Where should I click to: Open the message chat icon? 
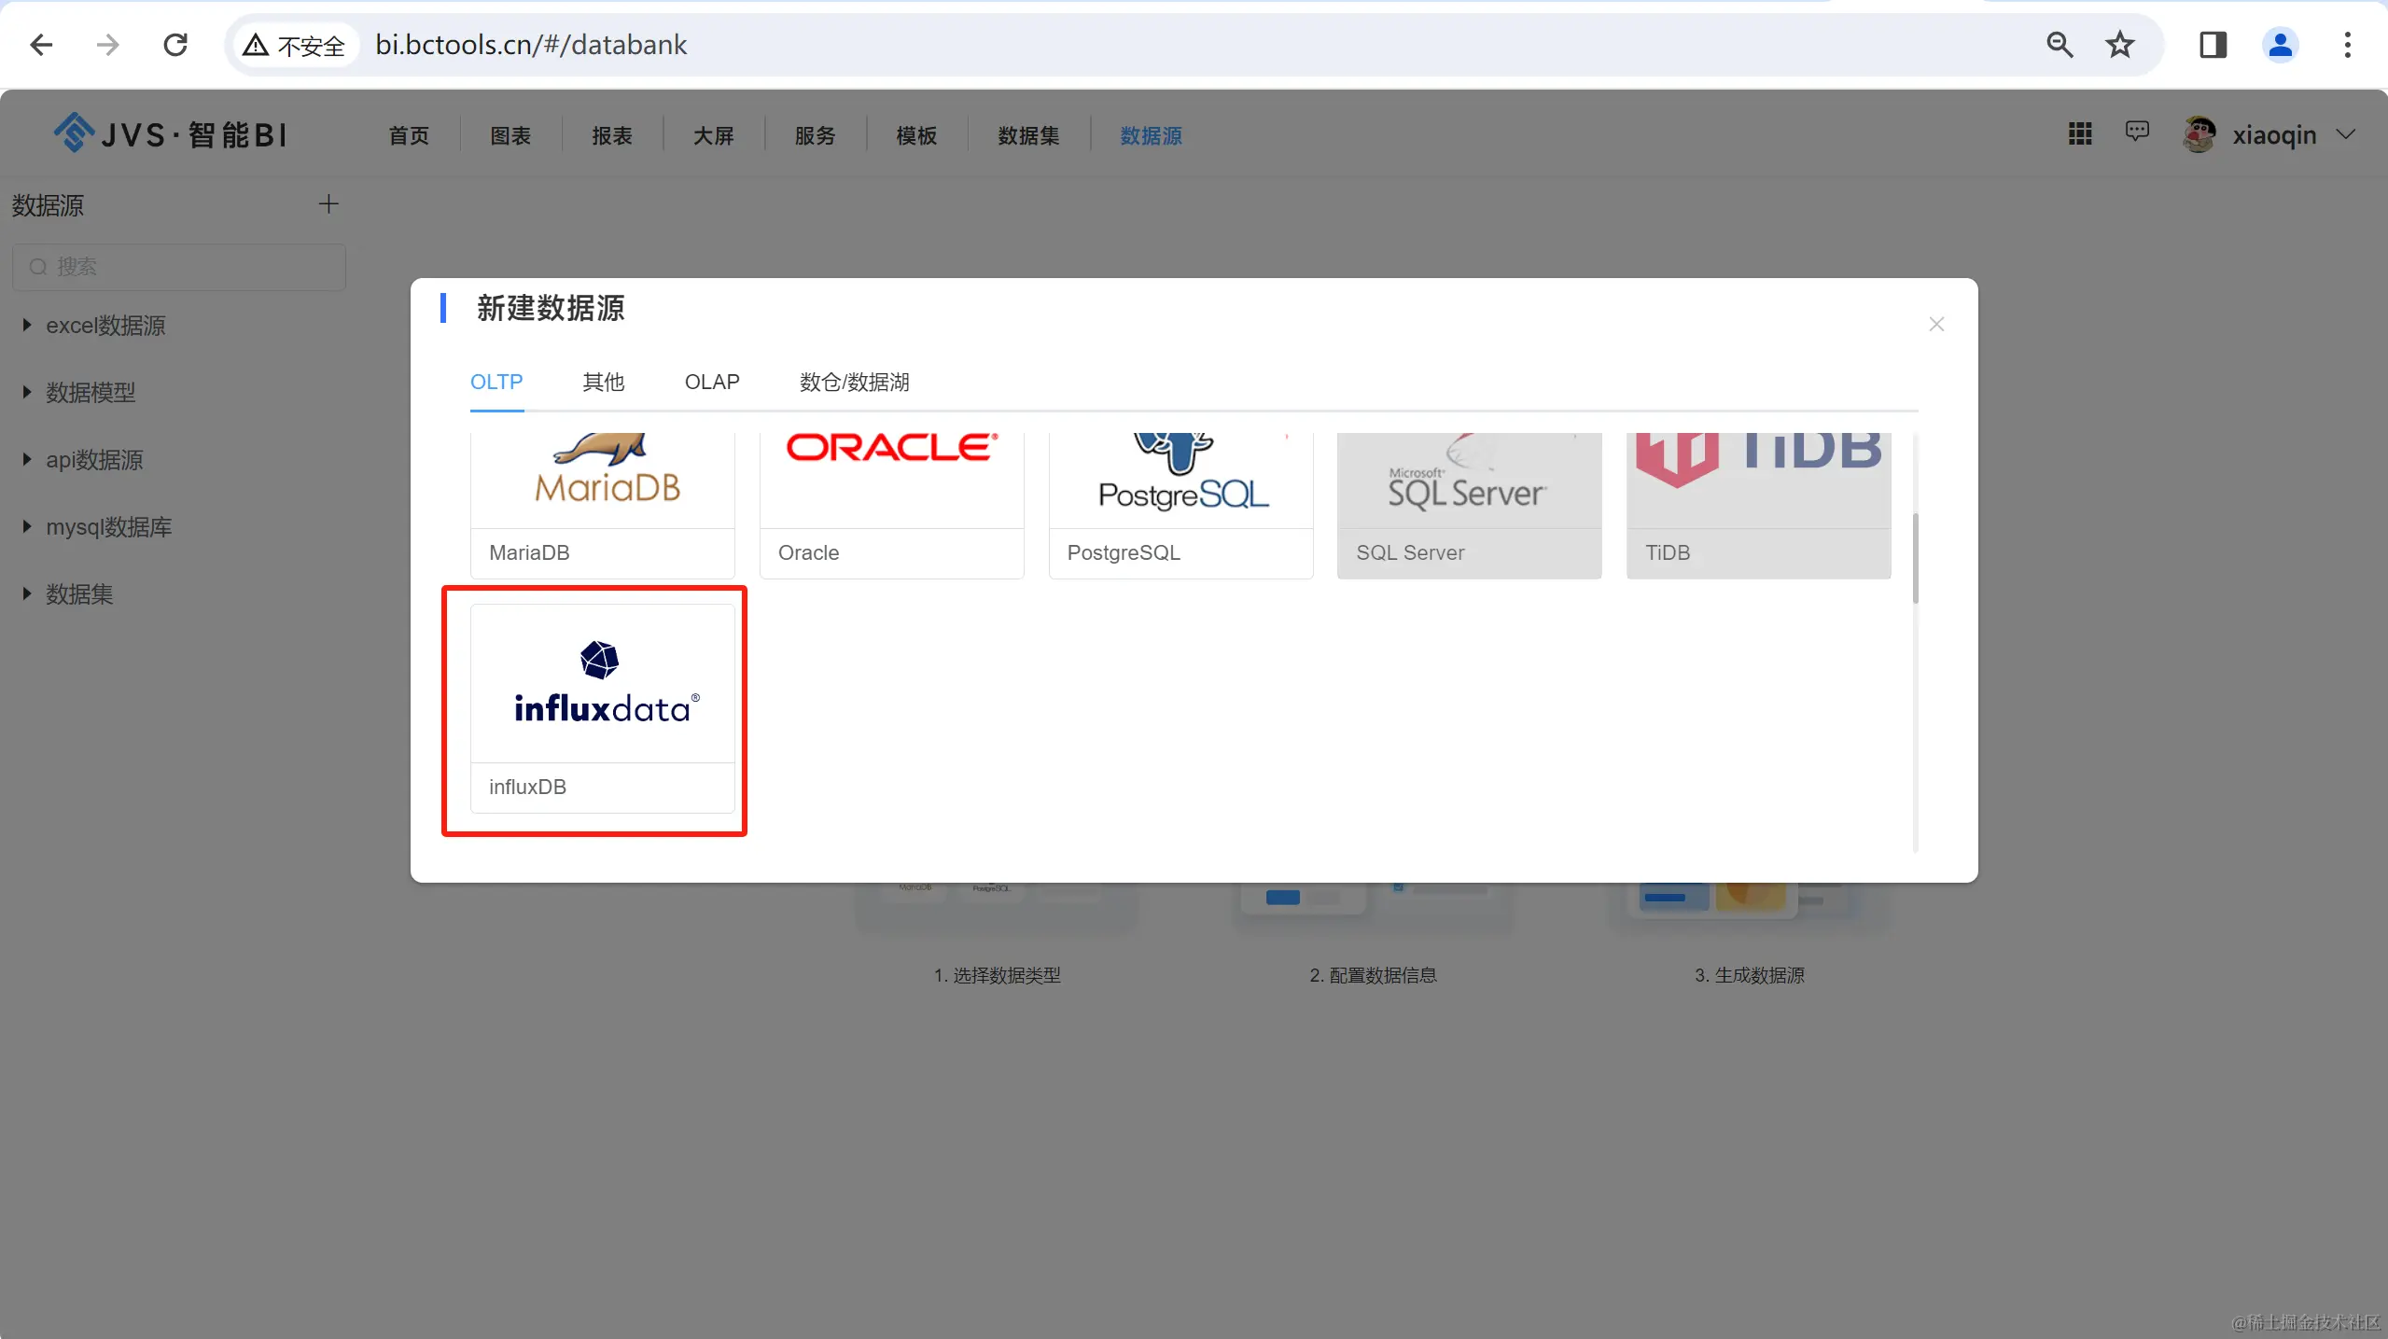coord(2137,132)
